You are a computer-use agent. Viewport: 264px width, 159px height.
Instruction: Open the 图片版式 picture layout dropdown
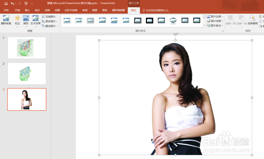pyautogui.click(x=215, y=25)
